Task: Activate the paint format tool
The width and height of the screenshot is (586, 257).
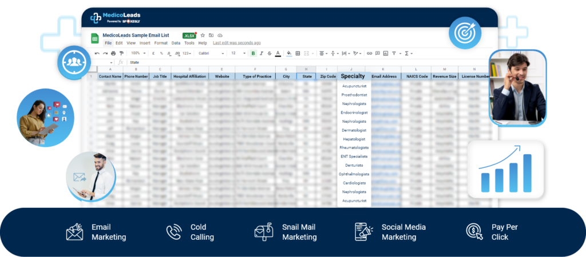Action: (121, 53)
